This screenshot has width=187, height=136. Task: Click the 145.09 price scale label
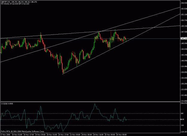coord(184,43)
